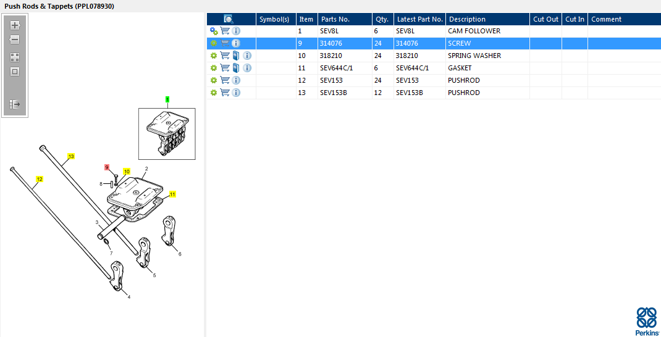Select callout 12 on the pushrod
Screen dimensions: 661x337
[x=39, y=179]
